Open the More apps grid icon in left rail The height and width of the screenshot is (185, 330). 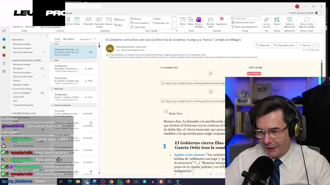tap(4, 71)
